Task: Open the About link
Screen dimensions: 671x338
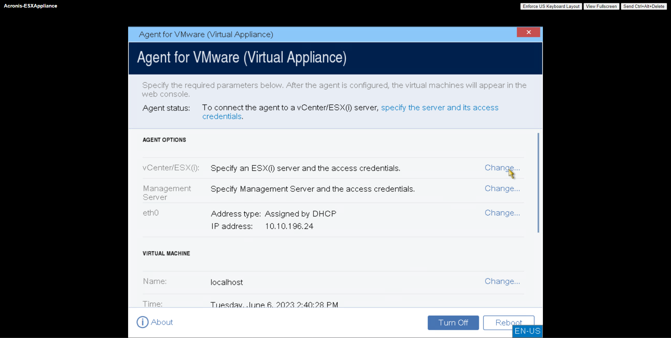Action: pos(162,322)
